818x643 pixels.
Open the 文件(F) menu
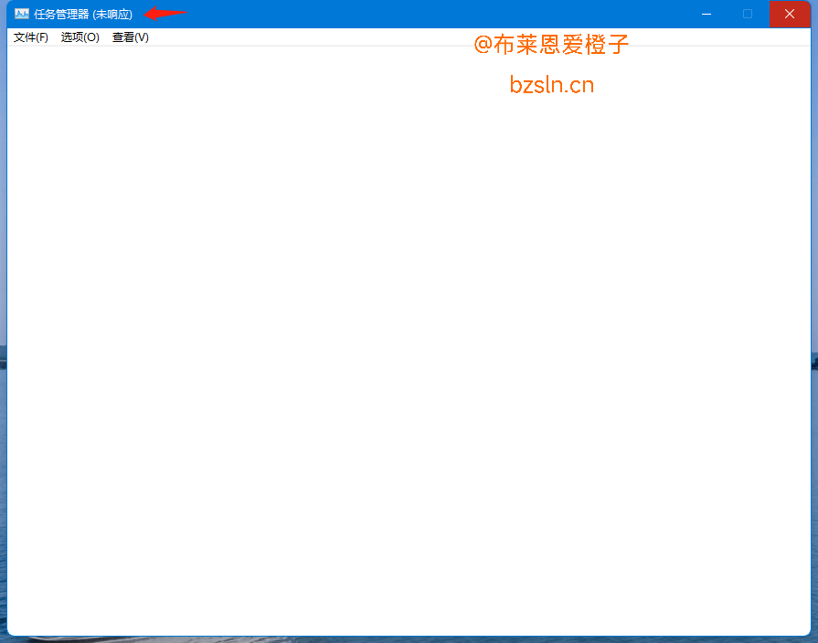pyautogui.click(x=31, y=37)
